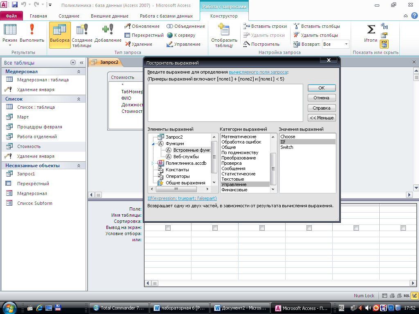419x314 pixels.
Task: Click the Windows Start orb
Action: tap(10, 307)
